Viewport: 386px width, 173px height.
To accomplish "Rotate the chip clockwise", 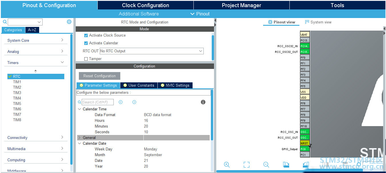I will [x=286, y=164].
